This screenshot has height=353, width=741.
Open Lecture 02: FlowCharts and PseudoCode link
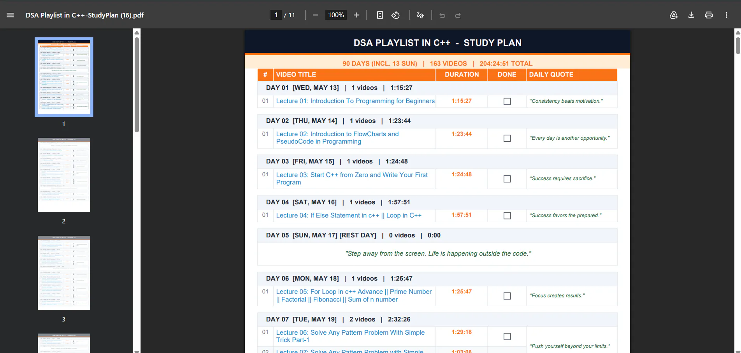337,138
